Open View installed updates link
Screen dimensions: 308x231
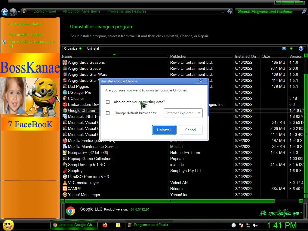point(26,35)
